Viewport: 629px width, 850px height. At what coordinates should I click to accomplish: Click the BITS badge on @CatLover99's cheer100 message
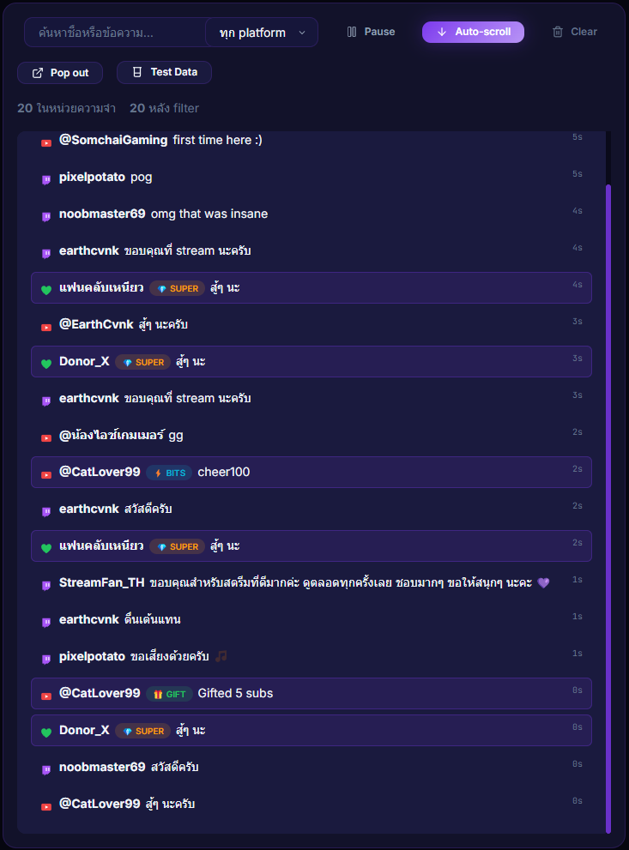[168, 472]
